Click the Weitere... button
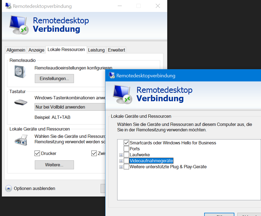Screen dimensions: 261x216 tap(54, 165)
